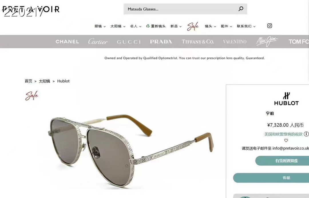Click the Hublot brand logo
309x198 pixels.
coord(286,99)
